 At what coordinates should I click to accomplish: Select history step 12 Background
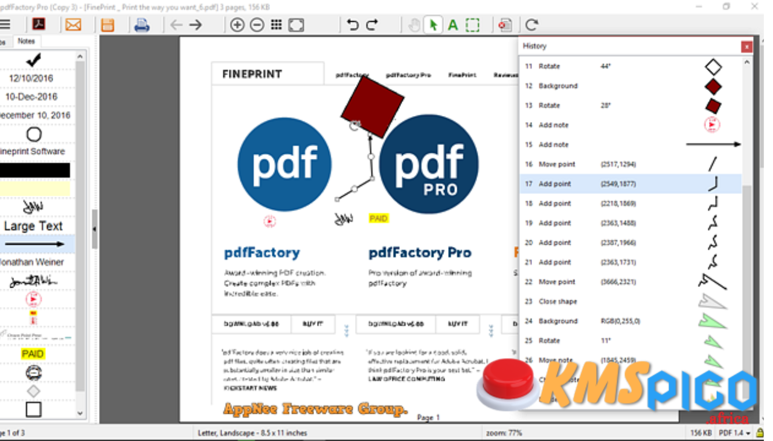(x=630, y=86)
